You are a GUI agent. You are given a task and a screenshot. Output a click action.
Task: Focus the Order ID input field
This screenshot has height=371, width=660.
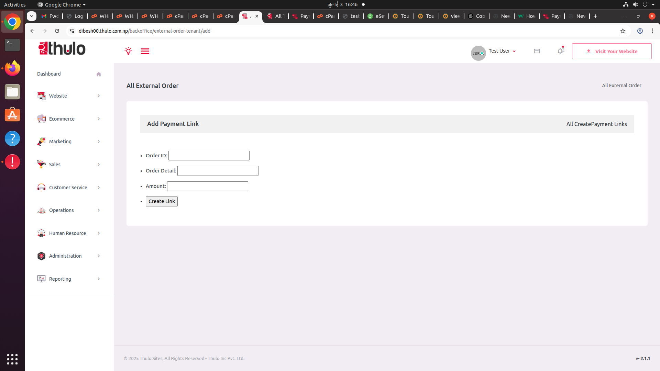coord(209,156)
